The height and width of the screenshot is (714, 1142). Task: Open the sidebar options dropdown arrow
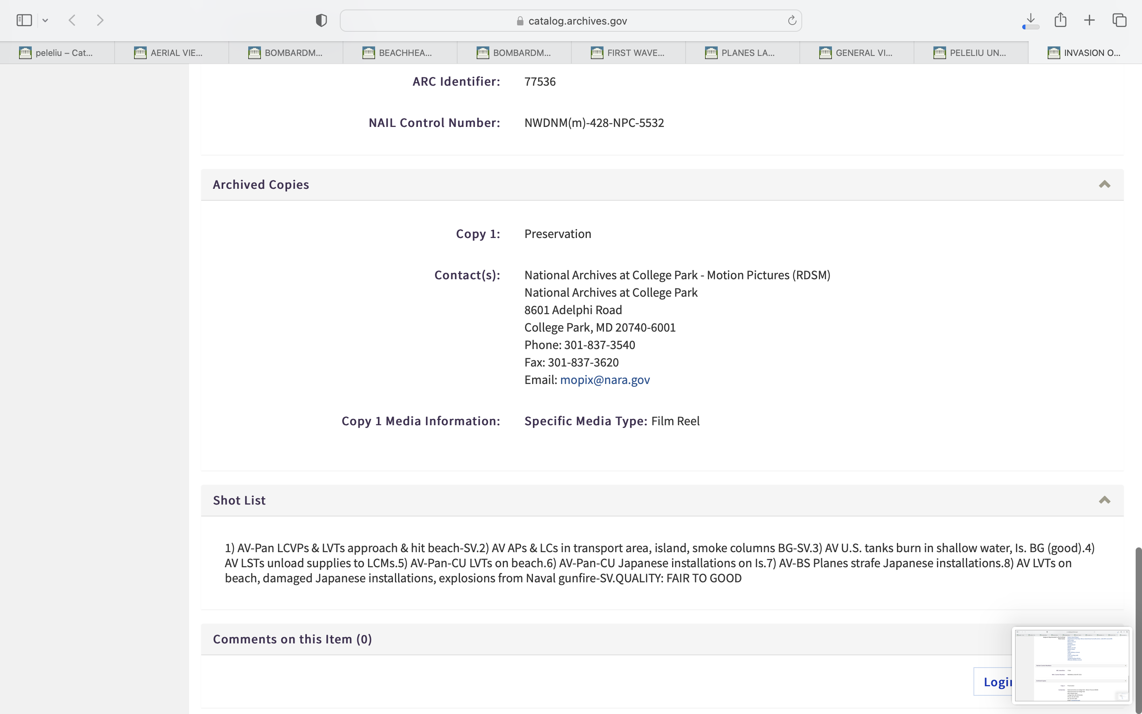tap(45, 20)
